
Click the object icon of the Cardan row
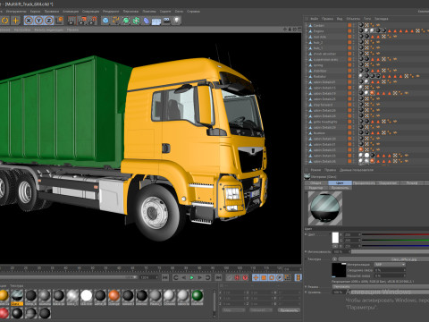[310, 25]
